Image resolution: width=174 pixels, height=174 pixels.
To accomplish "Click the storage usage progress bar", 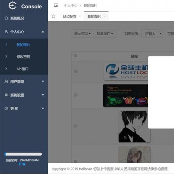I will coord(23,154).
